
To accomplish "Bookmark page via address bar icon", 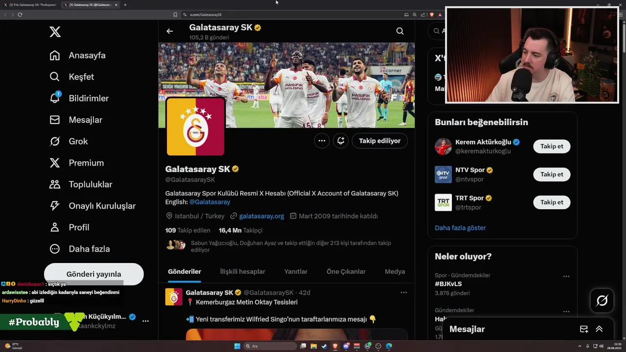I will pyautogui.click(x=175, y=15).
